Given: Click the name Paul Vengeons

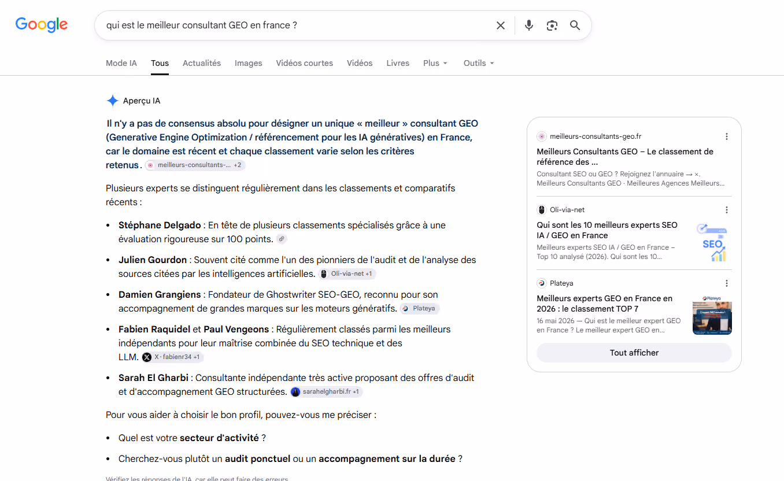Looking at the screenshot, I should [236, 330].
